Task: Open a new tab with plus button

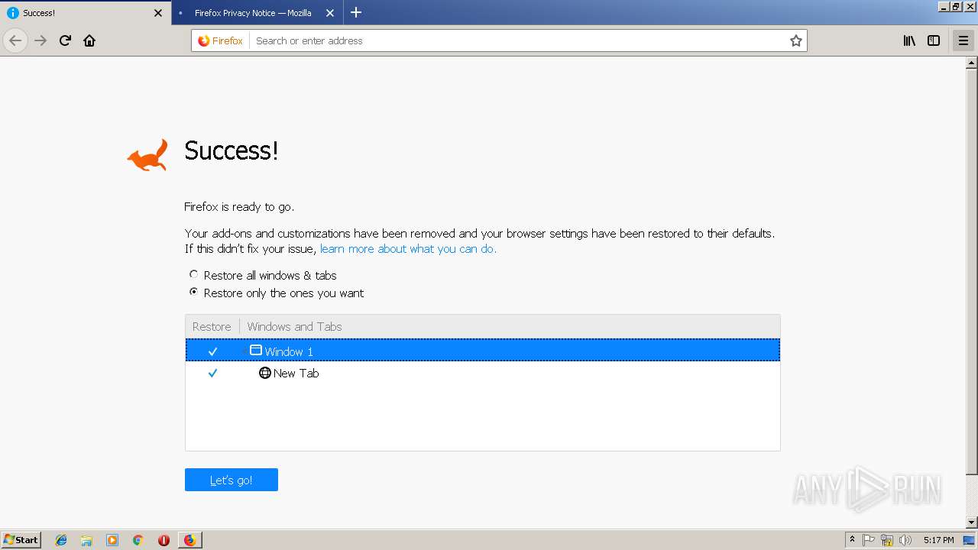Action: coord(356,12)
